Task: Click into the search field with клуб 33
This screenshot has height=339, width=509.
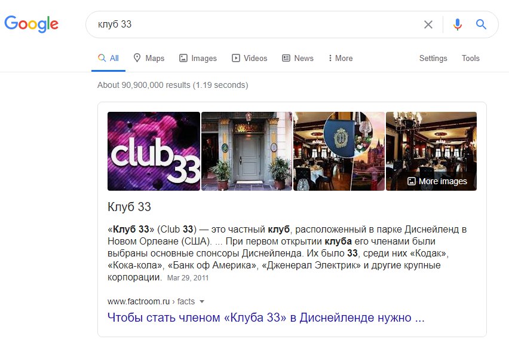Action: pos(253,25)
